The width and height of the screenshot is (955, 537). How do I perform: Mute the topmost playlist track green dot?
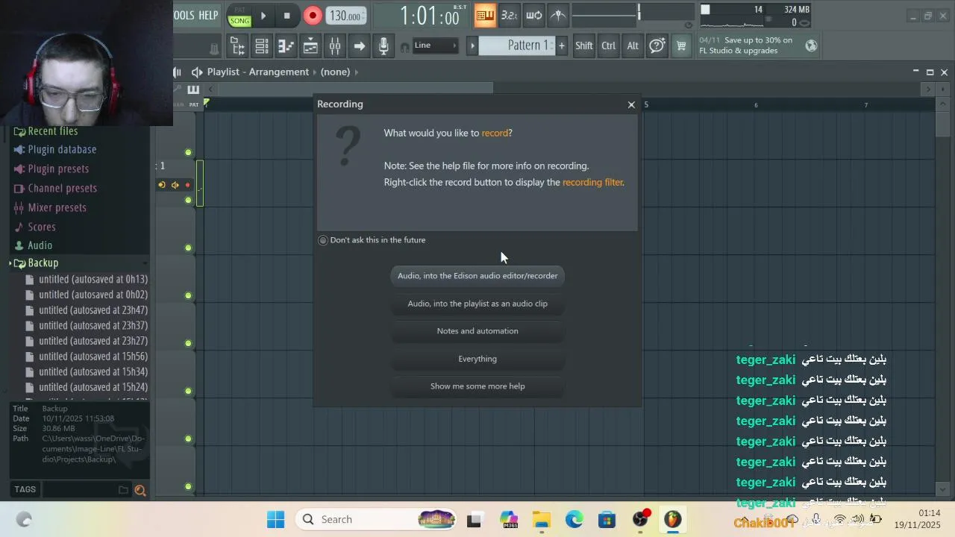188,152
